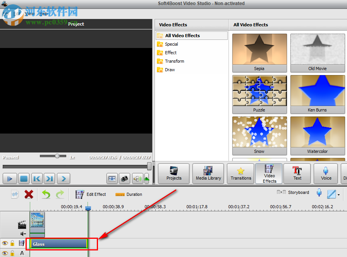Screen dimensions: 347x257
Task: Click the timeline microphone record icon
Action: tap(319, 193)
